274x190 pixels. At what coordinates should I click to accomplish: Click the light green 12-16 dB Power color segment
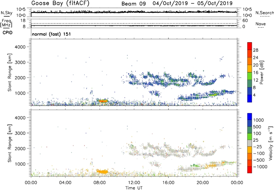(250, 76)
